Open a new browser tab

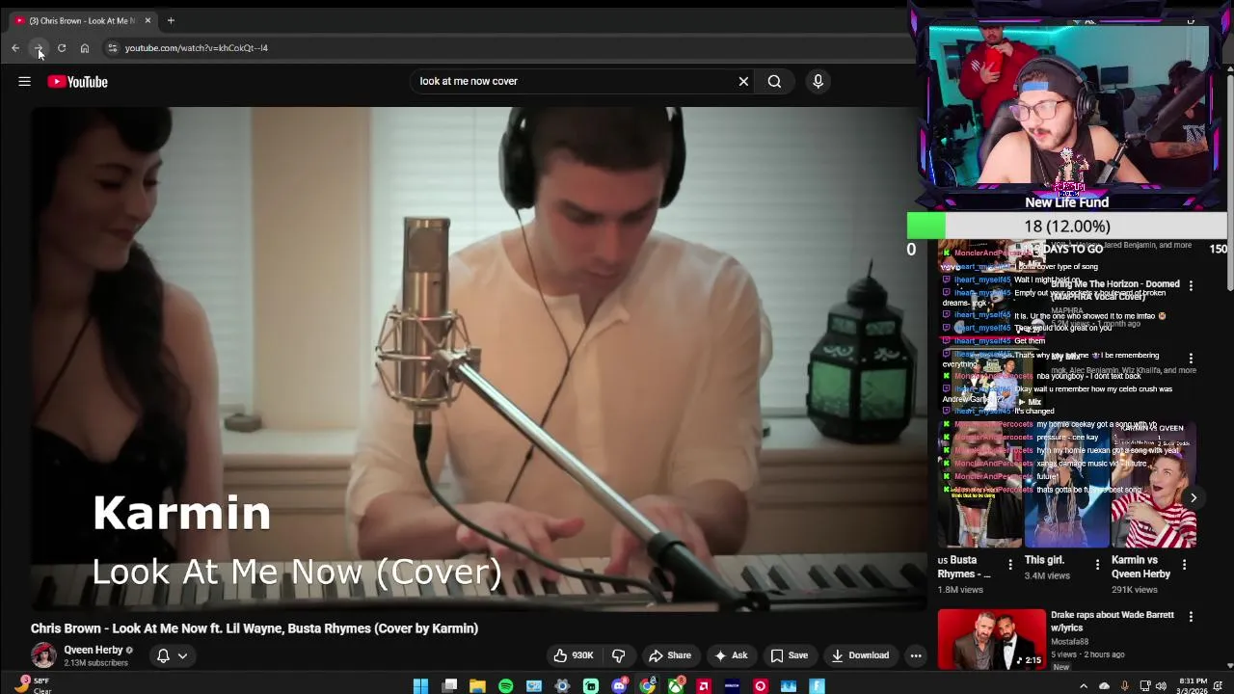point(171,20)
